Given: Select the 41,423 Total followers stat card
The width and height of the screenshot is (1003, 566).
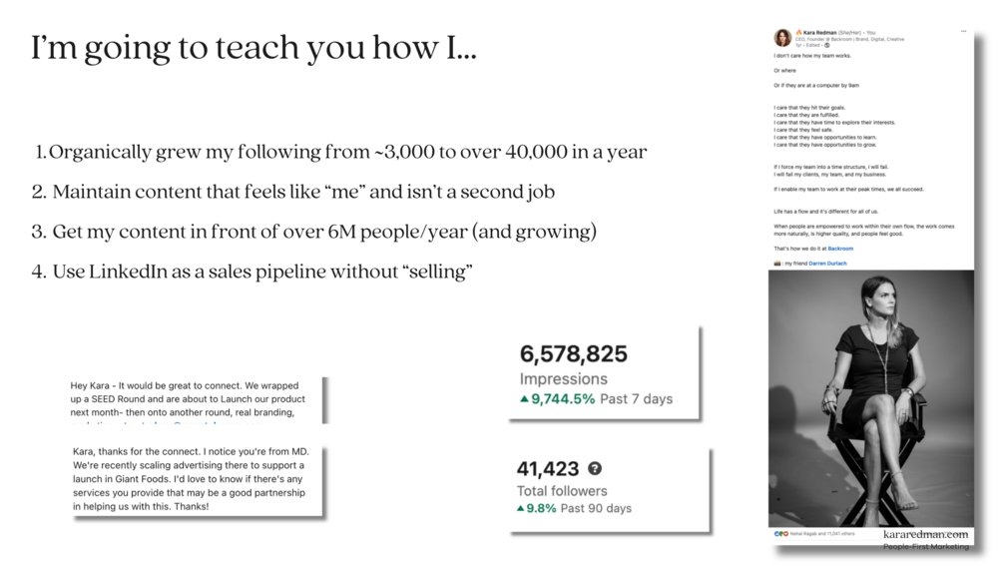Looking at the screenshot, I should click(x=609, y=490).
